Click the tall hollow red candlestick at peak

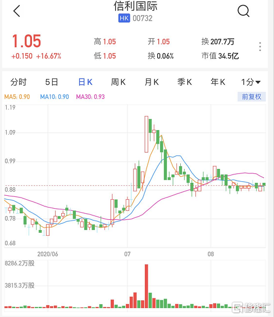point(147,134)
